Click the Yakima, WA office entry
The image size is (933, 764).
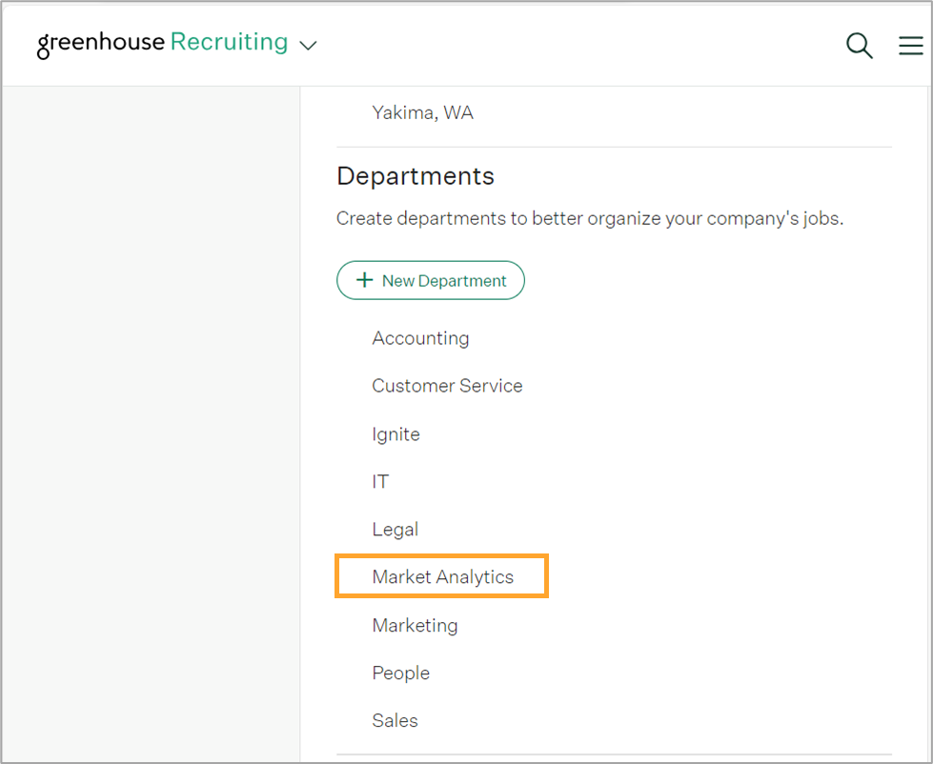click(x=422, y=112)
